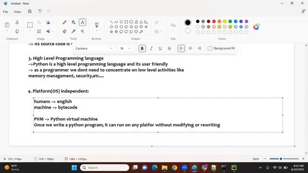
Task: Click the Flip image icon
Action: 48,31
